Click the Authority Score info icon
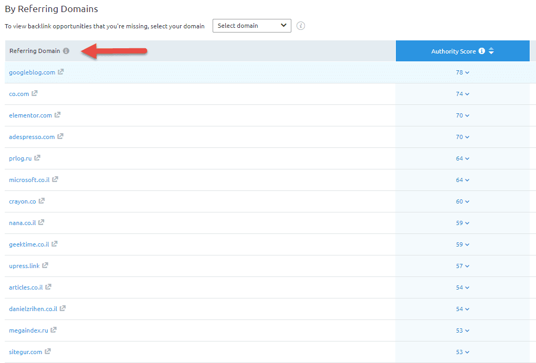This screenshot has height=363, width=536. [481, 51]
